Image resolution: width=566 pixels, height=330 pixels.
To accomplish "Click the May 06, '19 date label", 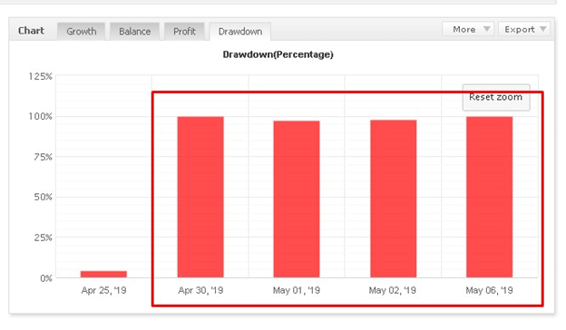I will point(489,290).
